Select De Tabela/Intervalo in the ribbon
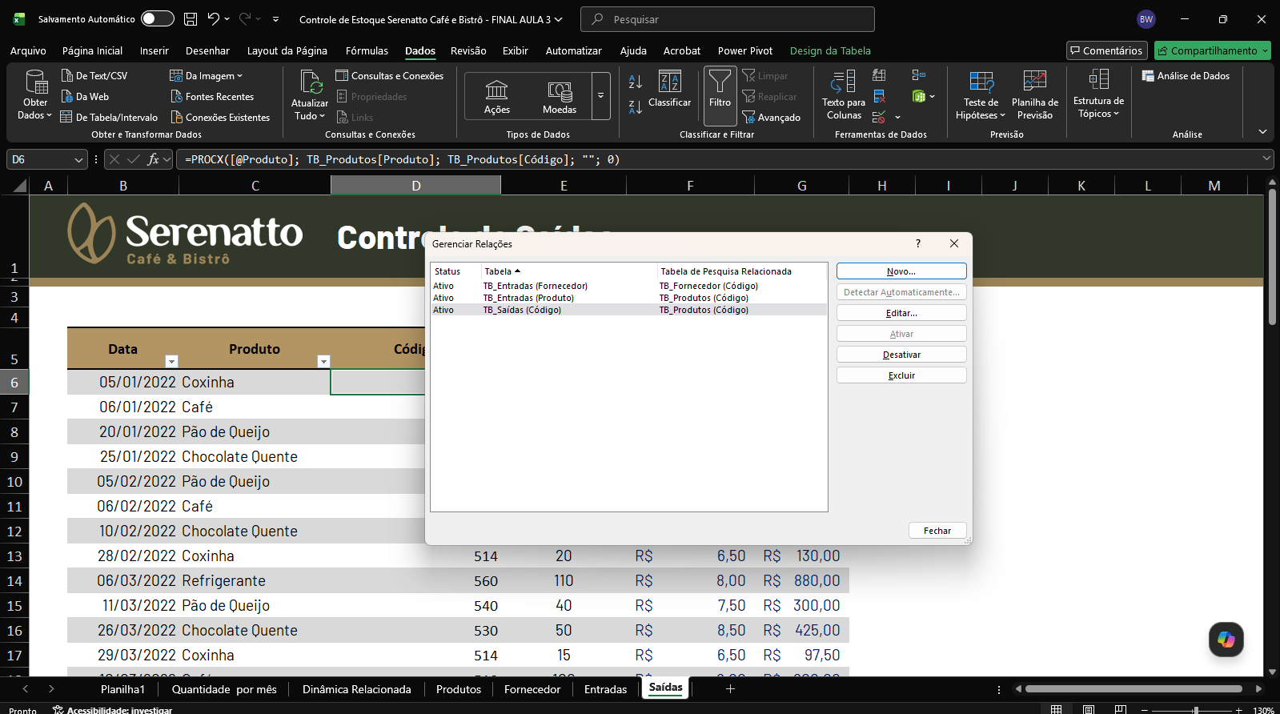1280x714 pixels. pos(109,118)
